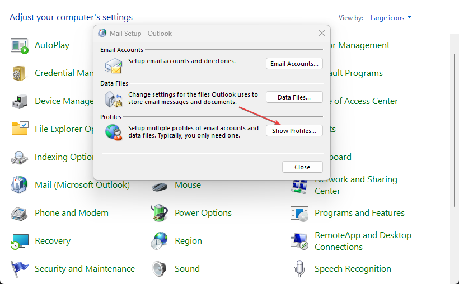The image size is (459, 284).
Task: Open the Mail (Microsoft Outlook) link
Action: (x=82, y=185)
